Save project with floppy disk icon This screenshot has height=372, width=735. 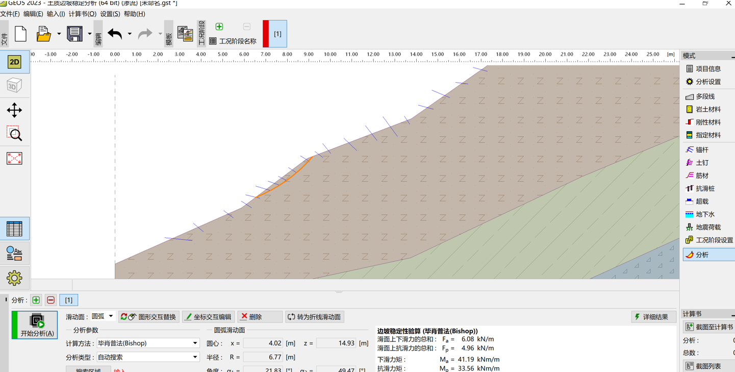click(74, 34)
